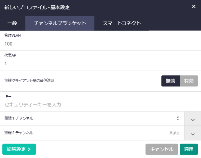This screenshot has width=201, height=158.
Task: Set 無線クライアント間の通信遮断 to 無効
Action: pyautogui.click(x=170, y=81)
